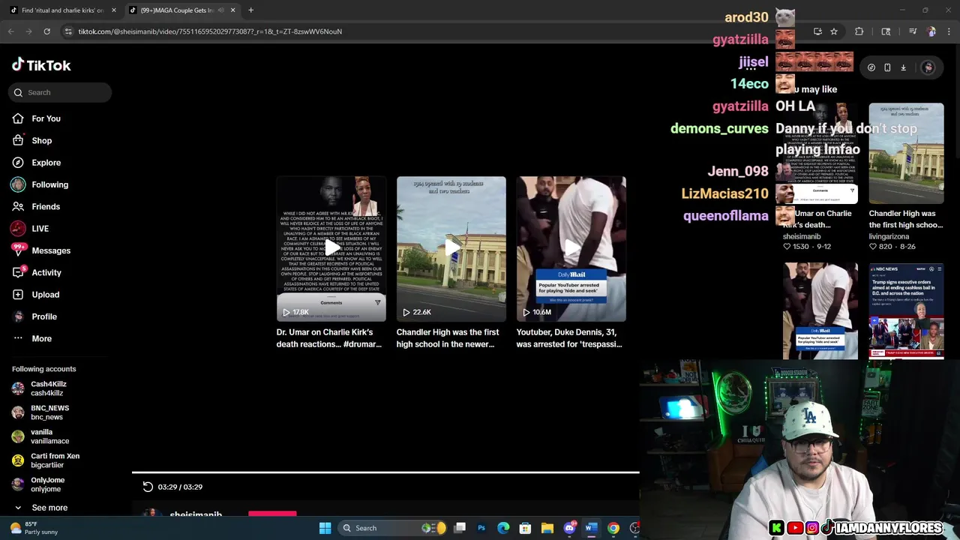Click the TikTok coin icon in top pill

click(x=871, y=67)
